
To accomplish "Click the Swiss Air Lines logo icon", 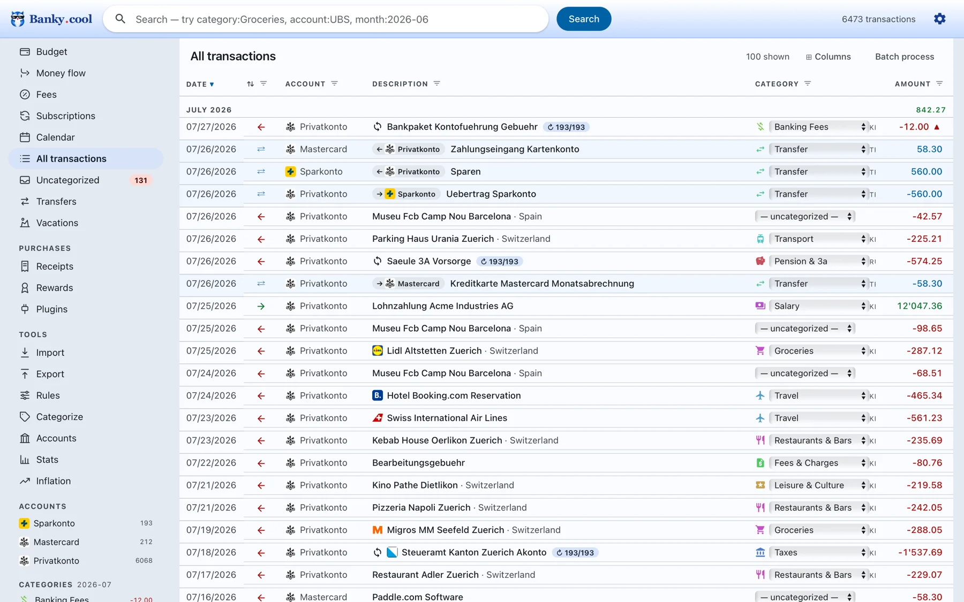I will 378,418.
